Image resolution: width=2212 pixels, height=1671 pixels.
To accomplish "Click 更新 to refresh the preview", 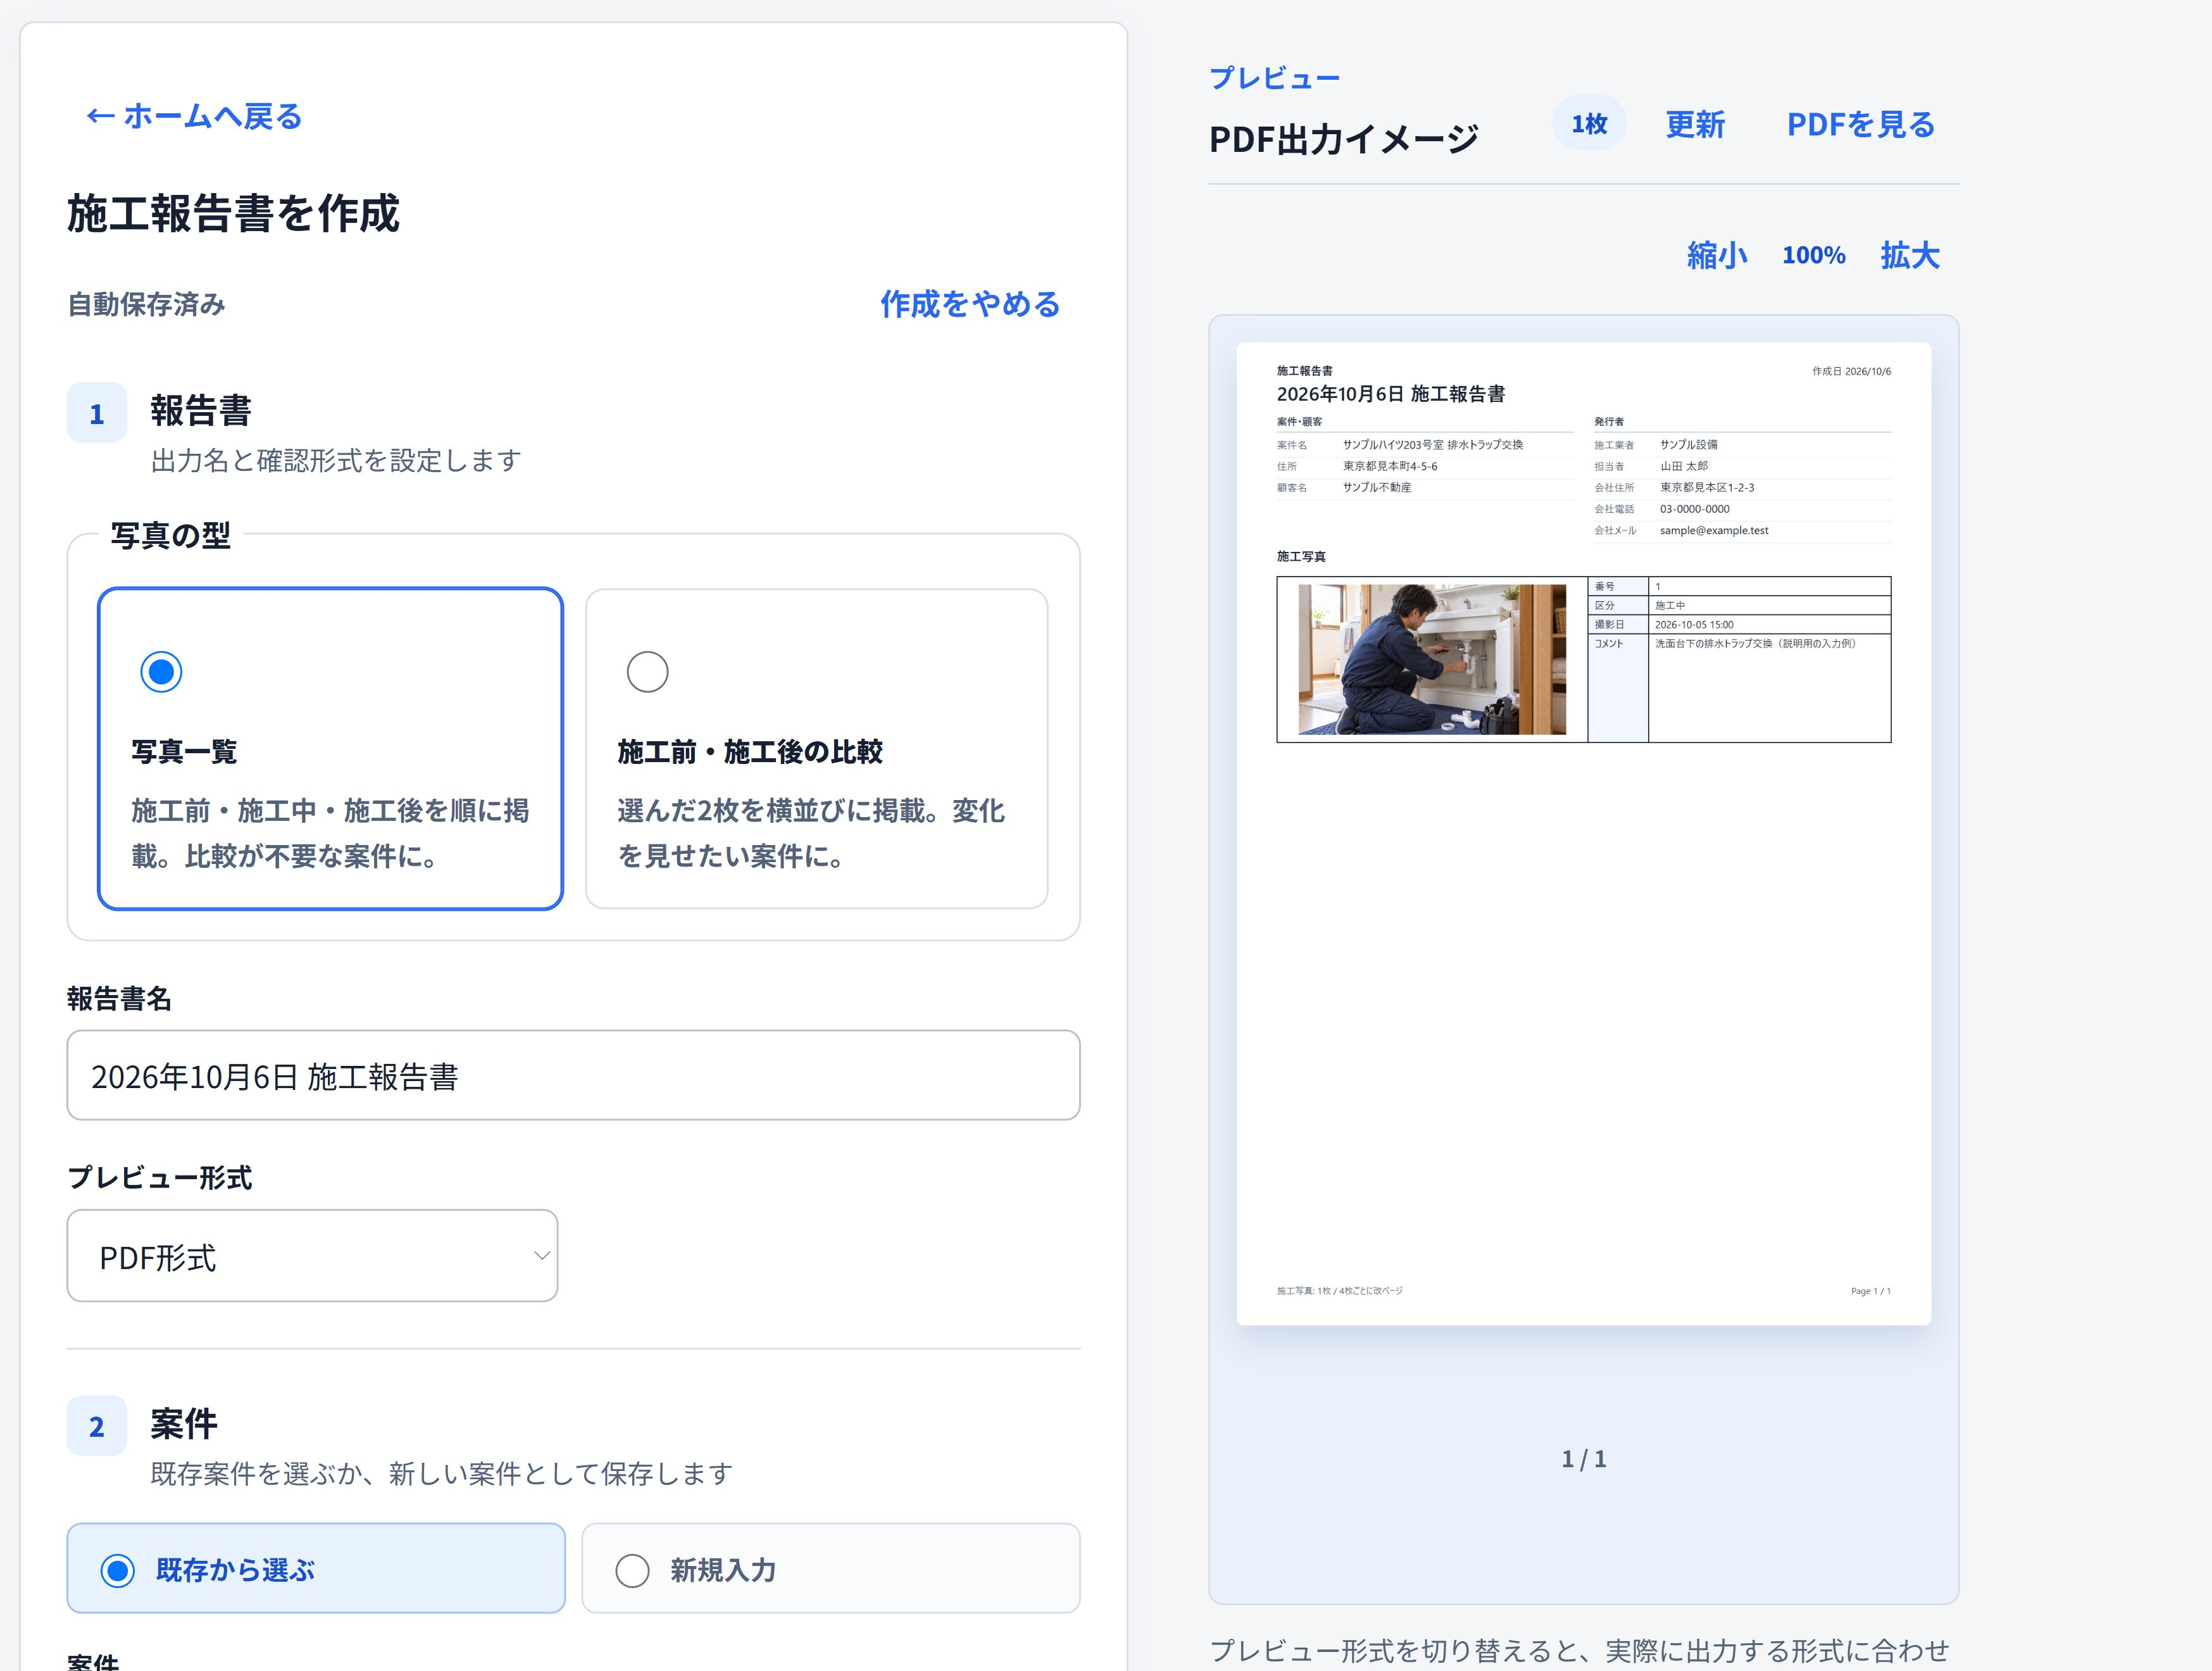I will tap(1695, 124).
